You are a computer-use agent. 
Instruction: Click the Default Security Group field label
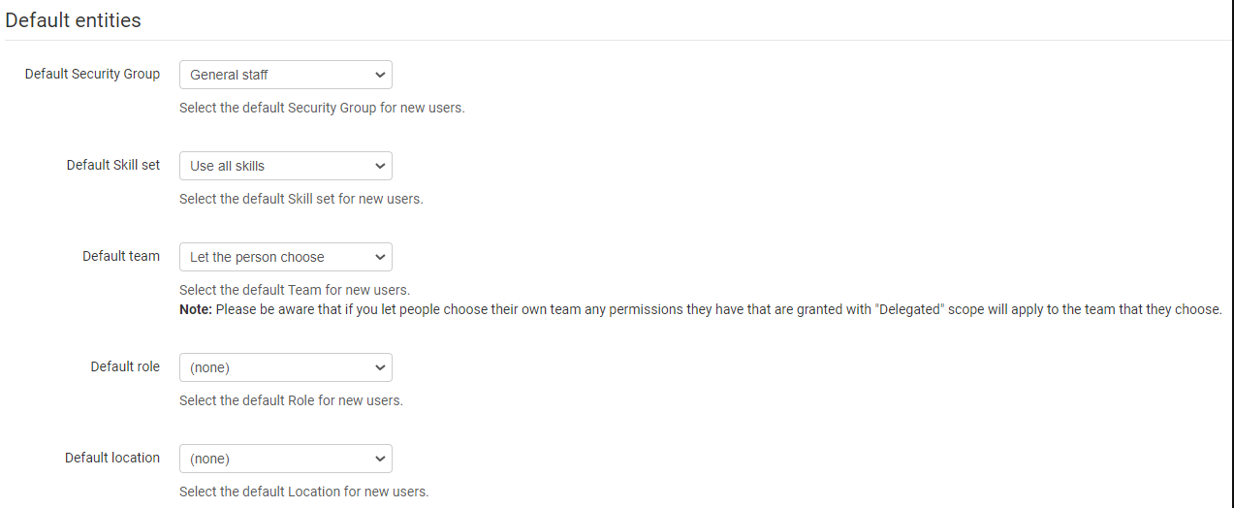point(92,74)
